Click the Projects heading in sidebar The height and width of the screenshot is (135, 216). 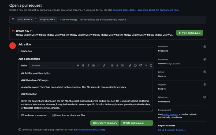point(162,85)
